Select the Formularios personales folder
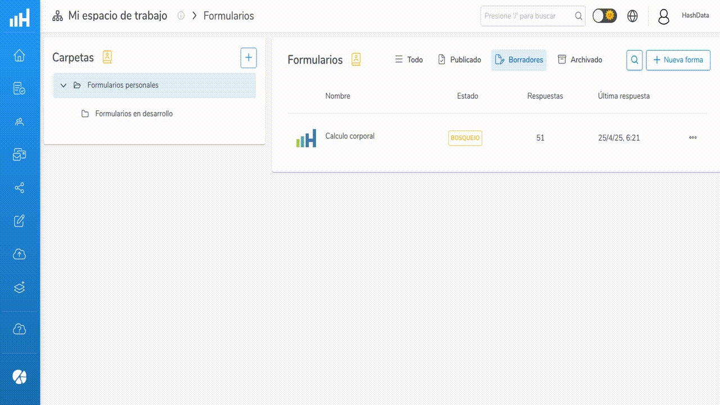This screenshot has width=720, height=405. 155,85
